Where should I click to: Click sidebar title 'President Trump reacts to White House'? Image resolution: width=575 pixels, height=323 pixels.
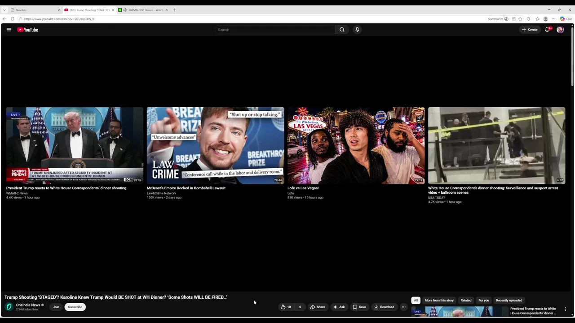tap(533, 311)
